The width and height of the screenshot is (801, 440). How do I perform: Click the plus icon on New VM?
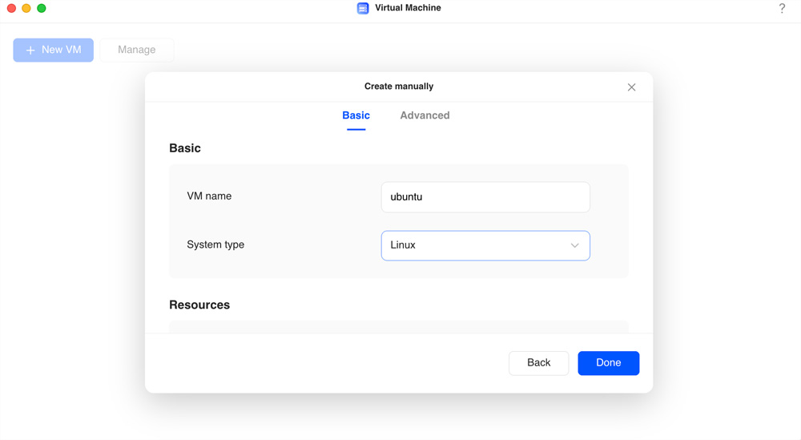tap(30, 50)
